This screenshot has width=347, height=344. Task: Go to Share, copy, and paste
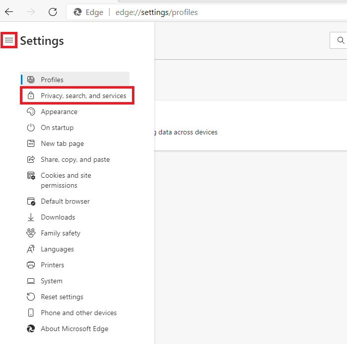75,159
